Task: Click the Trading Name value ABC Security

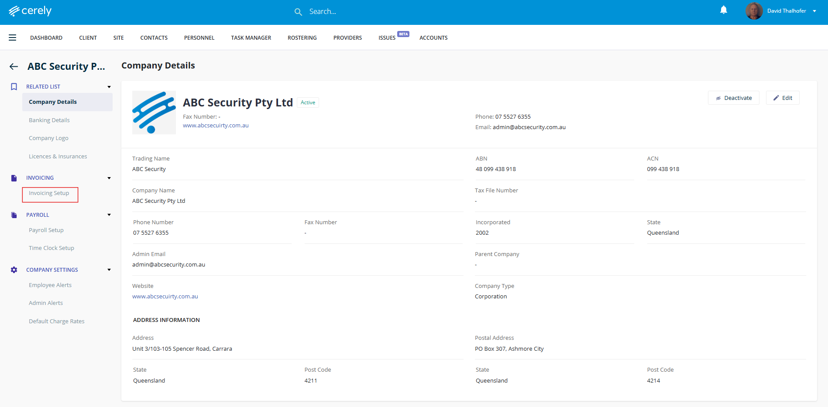Action: (x=149, y=169)
